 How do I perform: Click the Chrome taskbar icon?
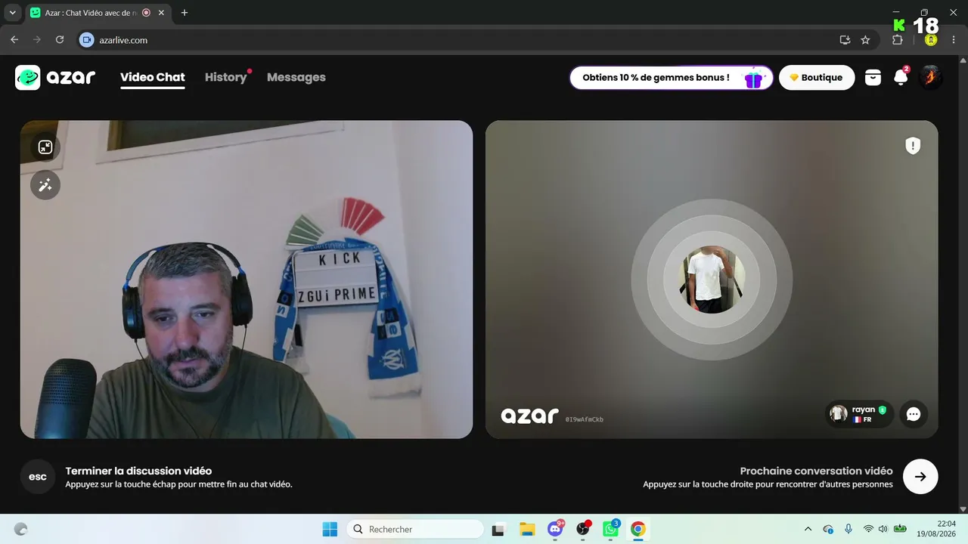coord(638,530)
